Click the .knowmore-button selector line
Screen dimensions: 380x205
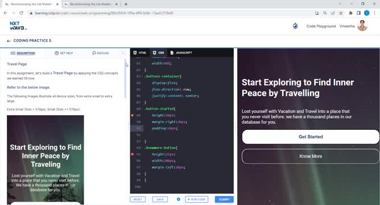click(x=161, y=147)
